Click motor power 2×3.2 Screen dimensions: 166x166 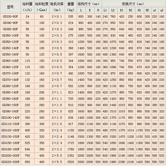tap(57, 149)
